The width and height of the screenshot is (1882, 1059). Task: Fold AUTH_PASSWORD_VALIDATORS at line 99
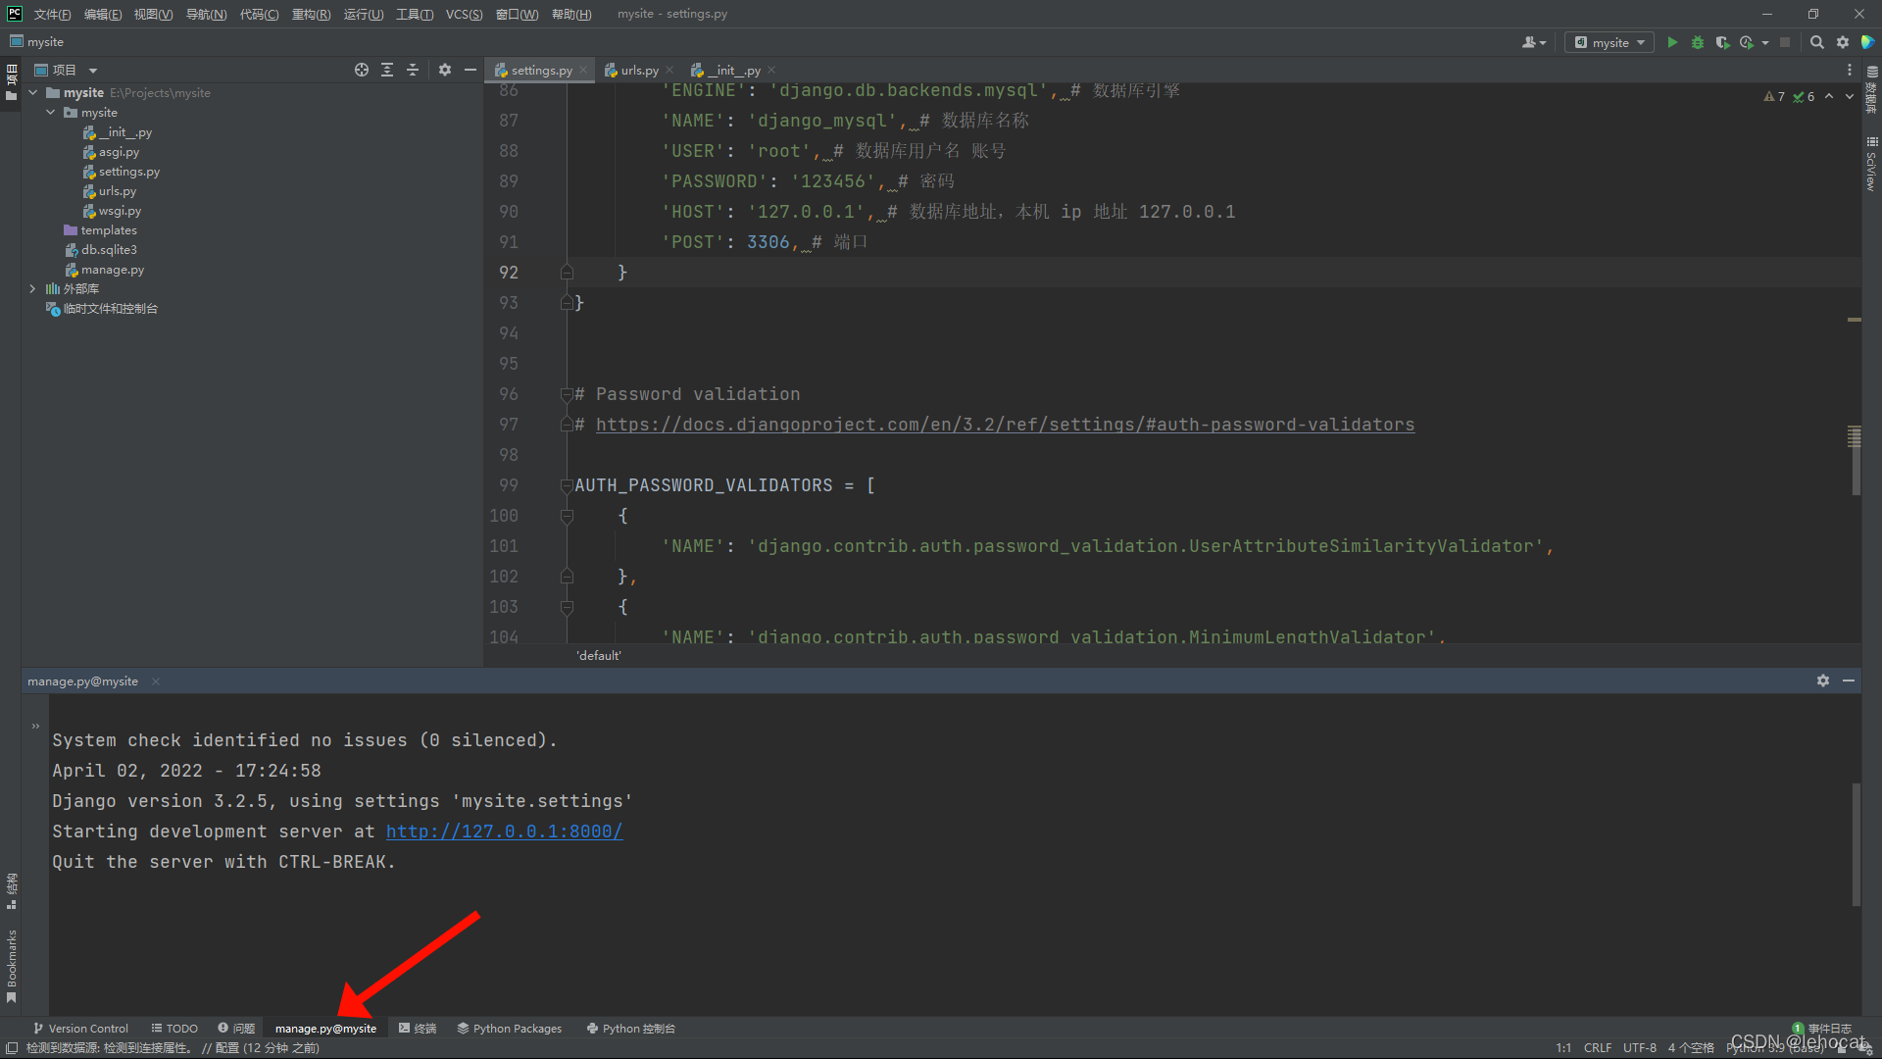click(567, 485)
